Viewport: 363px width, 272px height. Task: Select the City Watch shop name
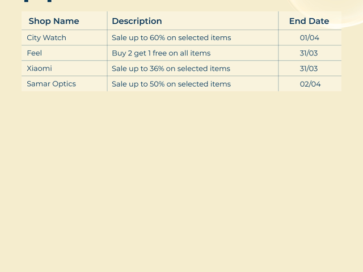[47, 38]
